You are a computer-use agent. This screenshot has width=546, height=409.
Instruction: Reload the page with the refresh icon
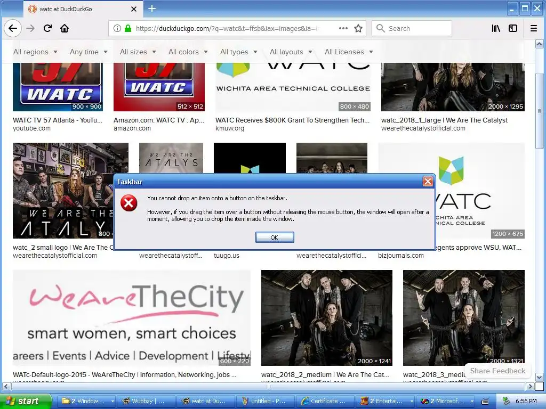[47, 29]
